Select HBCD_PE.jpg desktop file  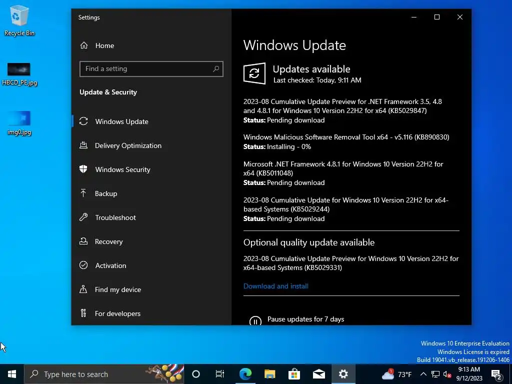point(19,74)
